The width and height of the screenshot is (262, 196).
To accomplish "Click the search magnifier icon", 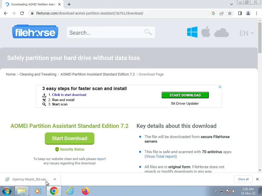I will (148, 32).
